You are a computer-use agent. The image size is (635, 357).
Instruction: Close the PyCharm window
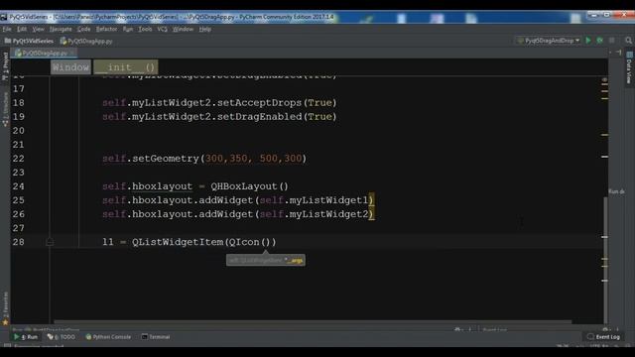tap(624, 16)
